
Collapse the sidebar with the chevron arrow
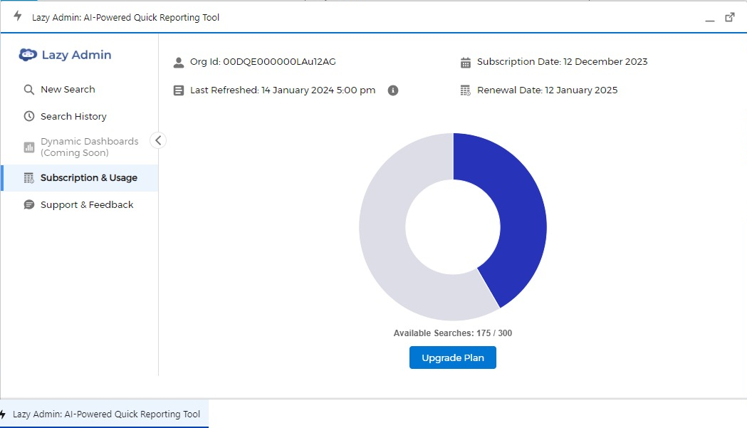click(x=158, y=140)
